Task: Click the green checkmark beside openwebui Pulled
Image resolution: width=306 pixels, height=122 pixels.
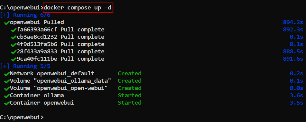Action: (x=6, y=23)
